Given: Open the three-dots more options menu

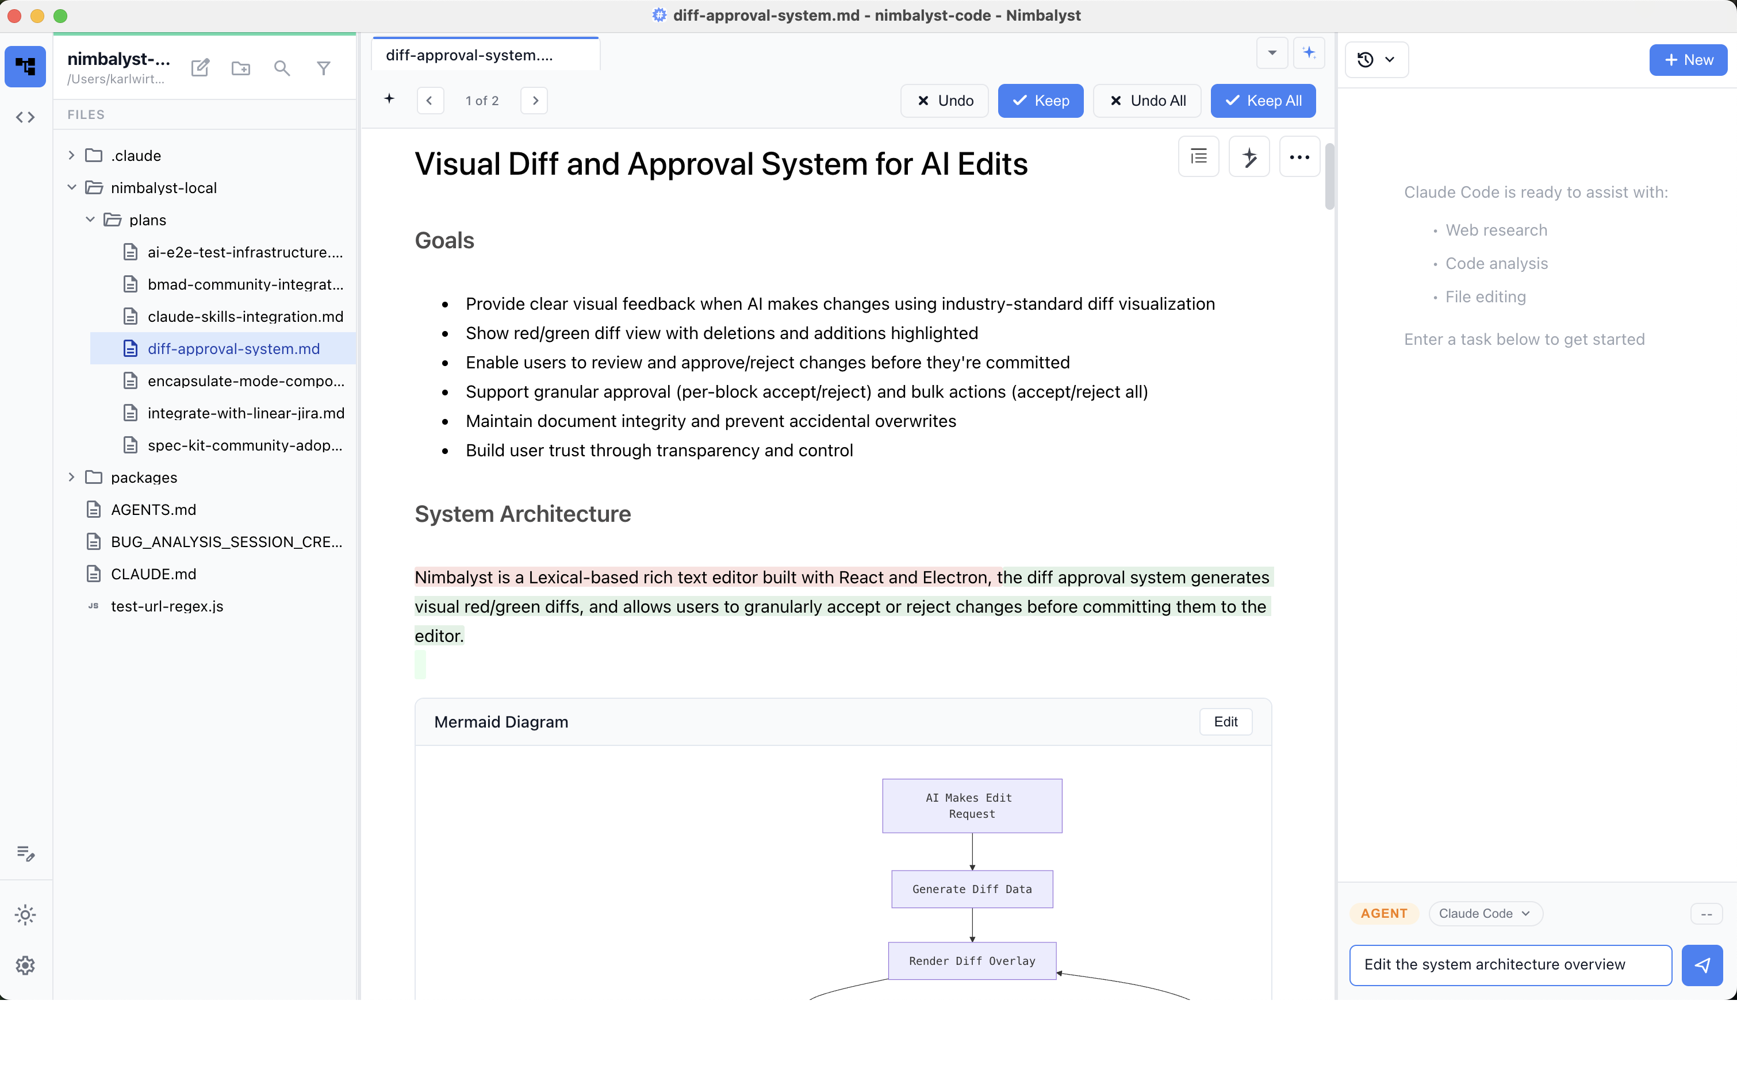Looking at the screenshot, I should (1299, 156).
